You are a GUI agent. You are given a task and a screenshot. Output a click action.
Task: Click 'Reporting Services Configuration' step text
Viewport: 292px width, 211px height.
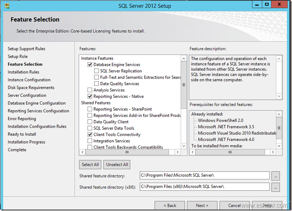[x=38, y=111]
